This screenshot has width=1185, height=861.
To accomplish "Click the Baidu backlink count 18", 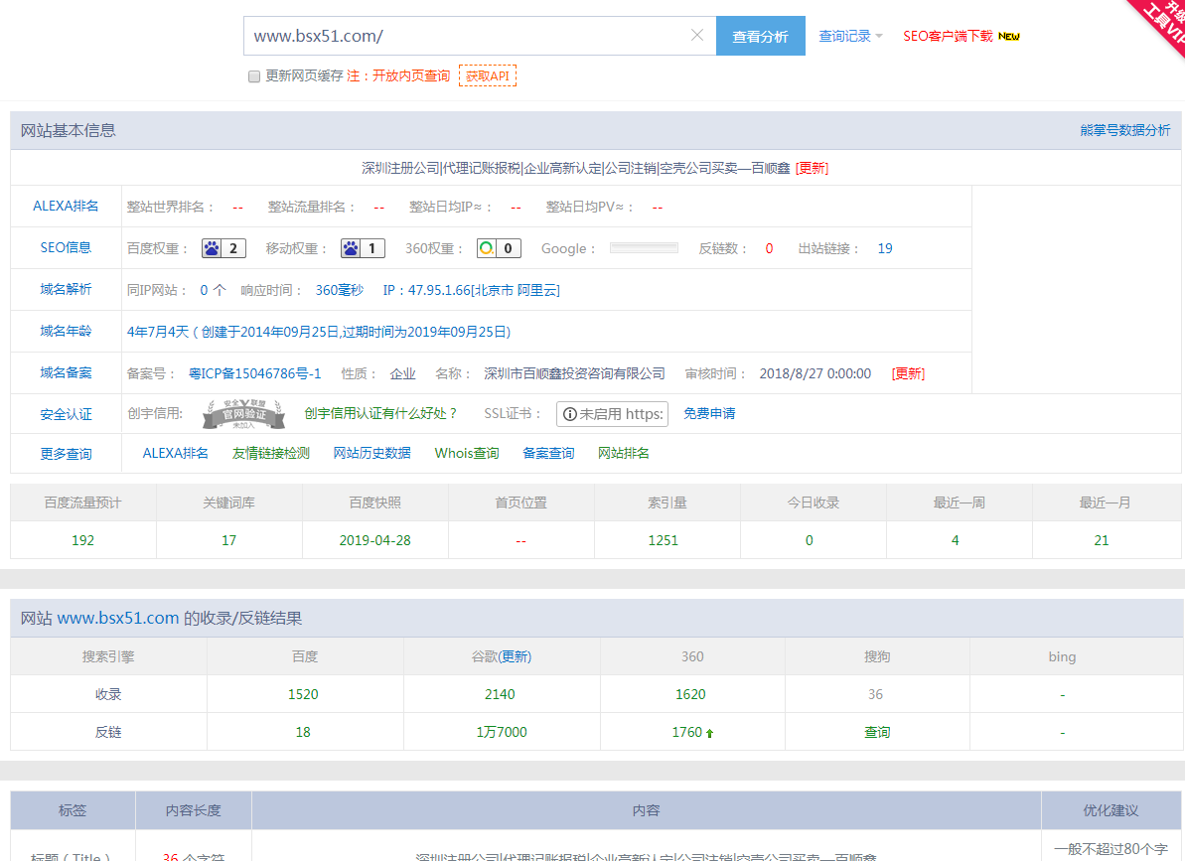I will point(303,732).
